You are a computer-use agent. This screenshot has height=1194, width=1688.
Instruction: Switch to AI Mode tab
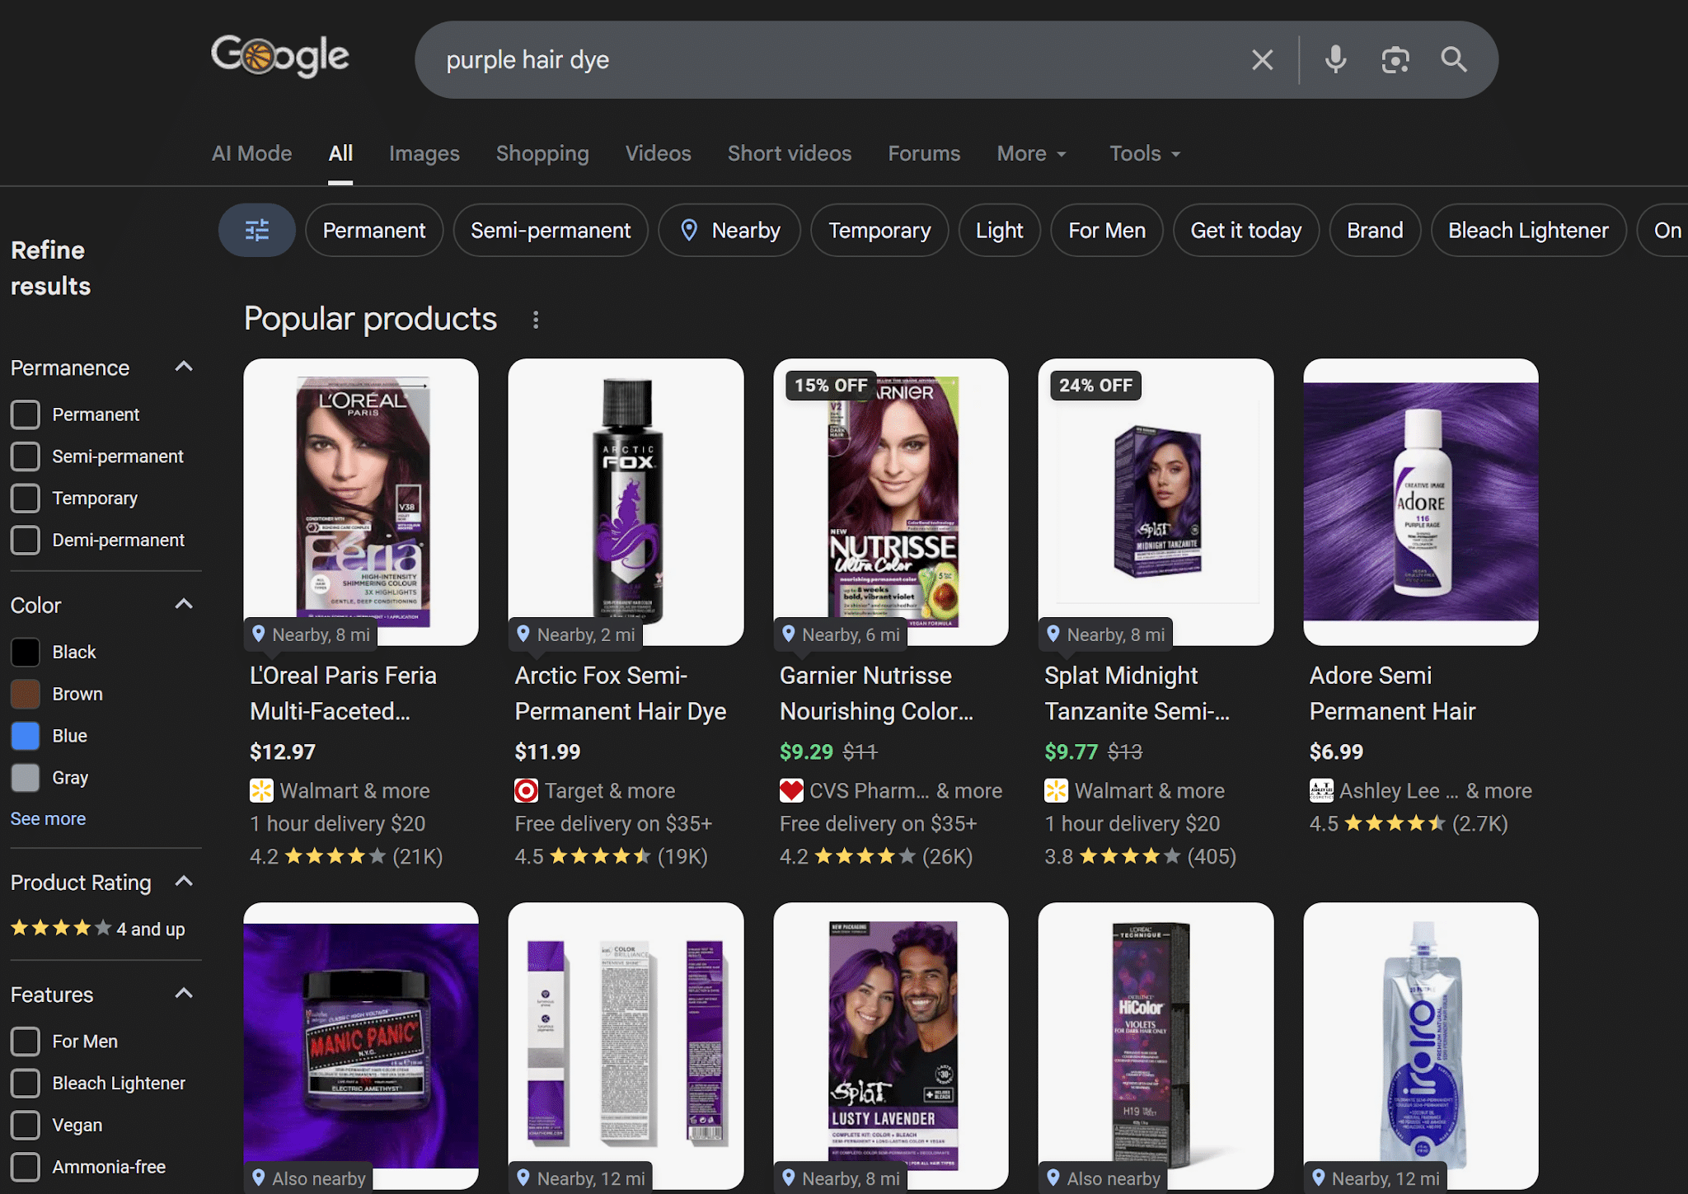[251, 154]
